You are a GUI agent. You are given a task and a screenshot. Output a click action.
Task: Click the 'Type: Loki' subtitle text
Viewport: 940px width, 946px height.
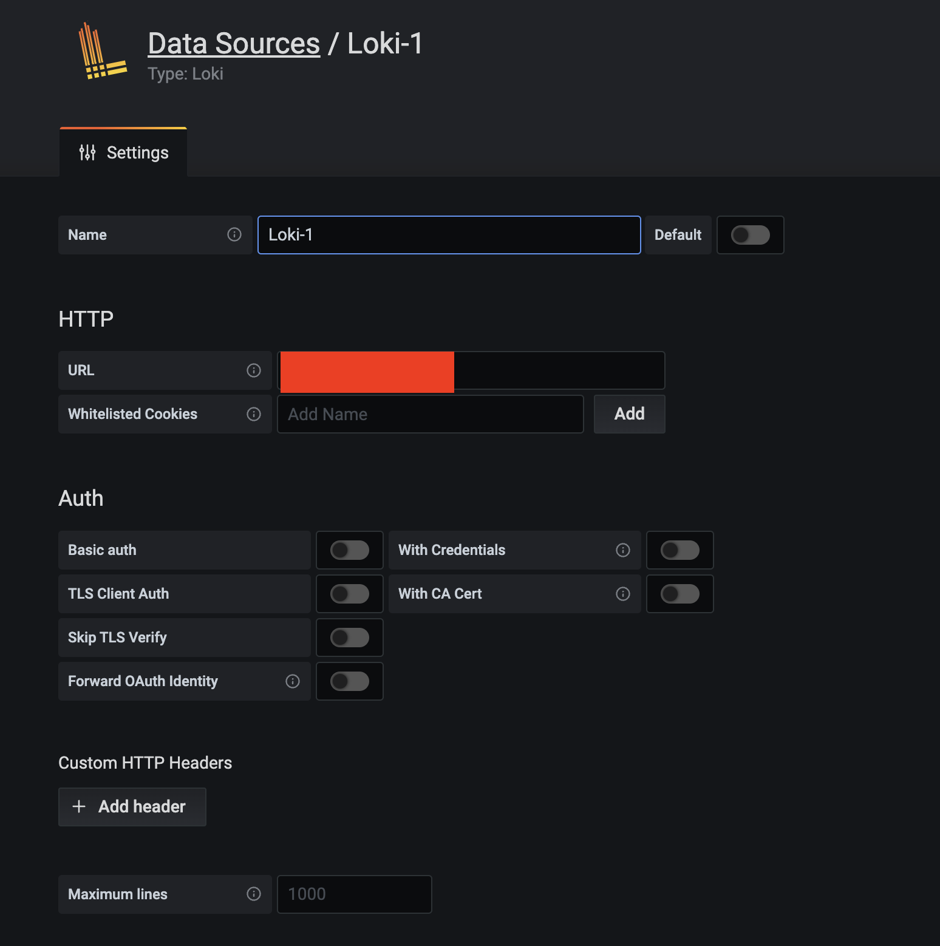[185, 74]
